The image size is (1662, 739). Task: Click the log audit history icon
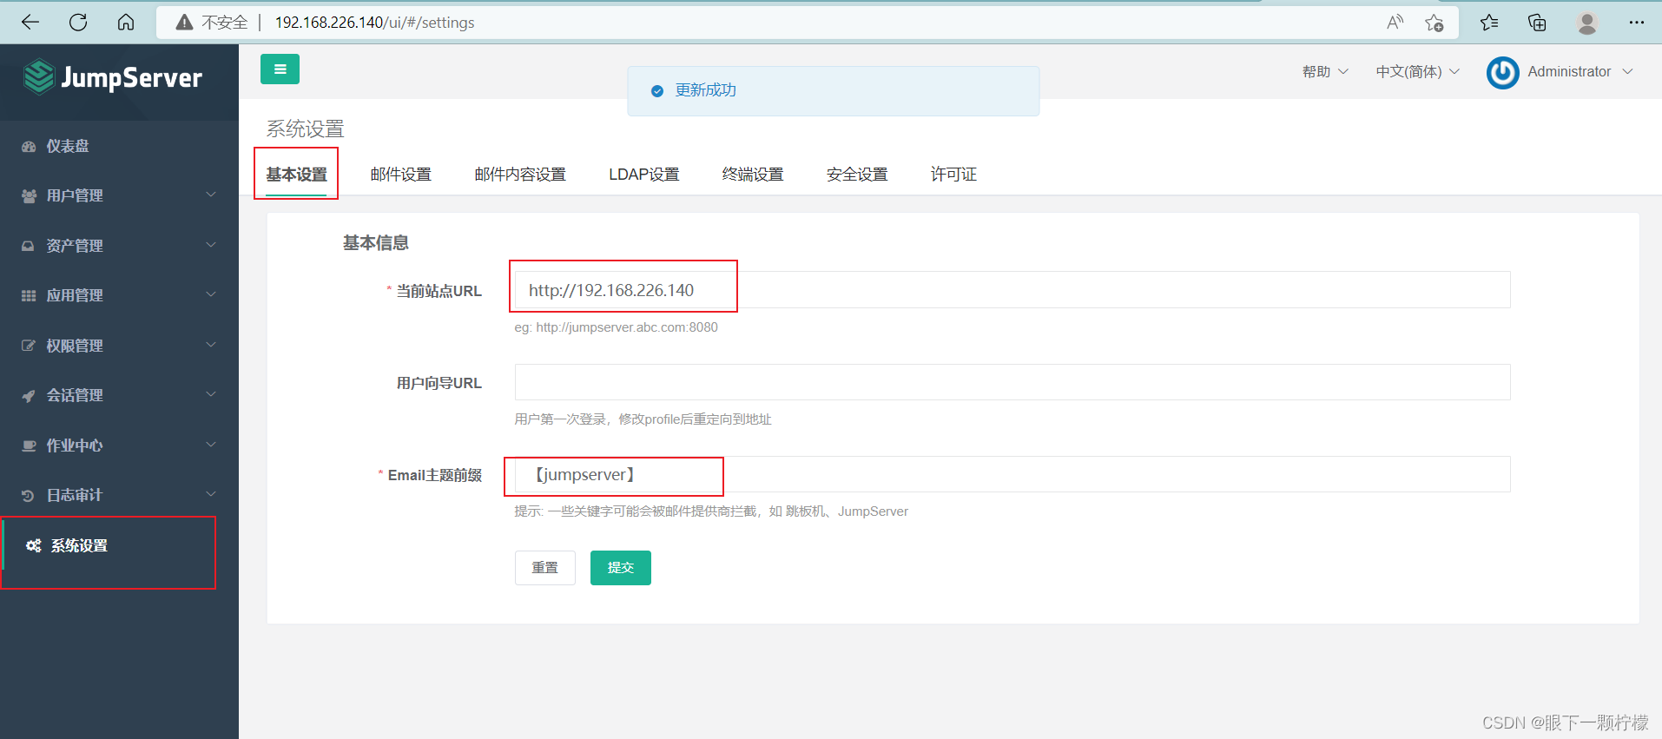[29, 495]
